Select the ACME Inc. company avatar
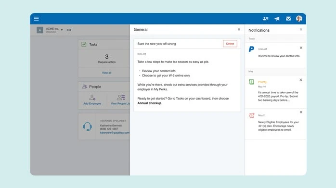The image size is (336, 188). point(40,30)
